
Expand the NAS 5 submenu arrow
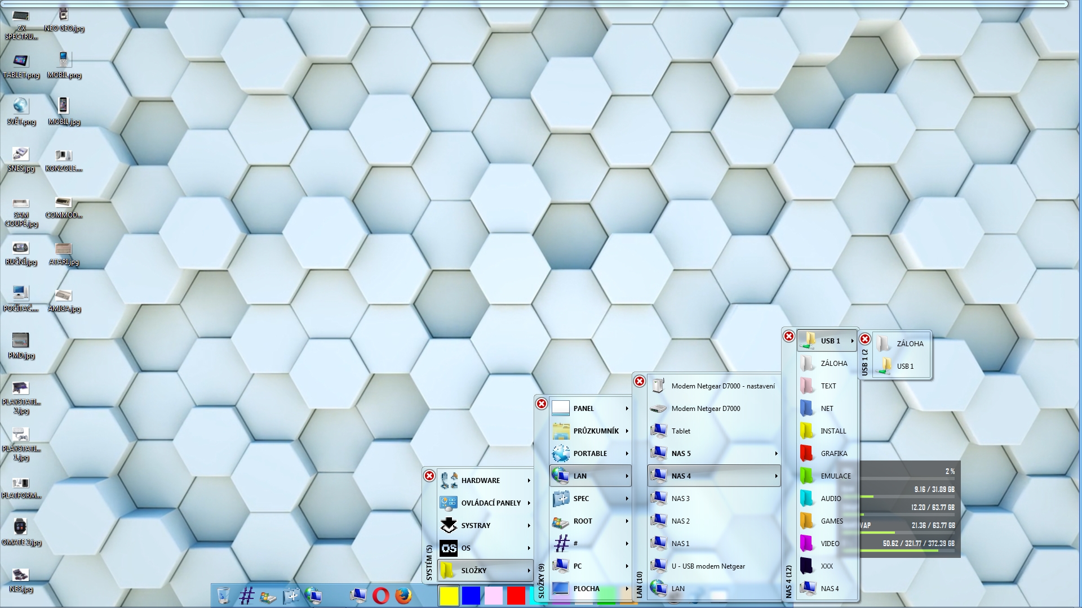pyautogui.click(x=776, y=453)
